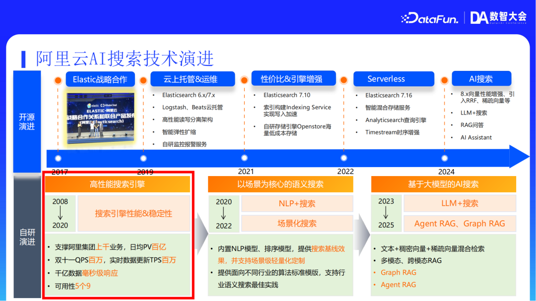Screen dimensions: 536x301
Task: Click the NLP+搜索 row
Action: (297, 203)
